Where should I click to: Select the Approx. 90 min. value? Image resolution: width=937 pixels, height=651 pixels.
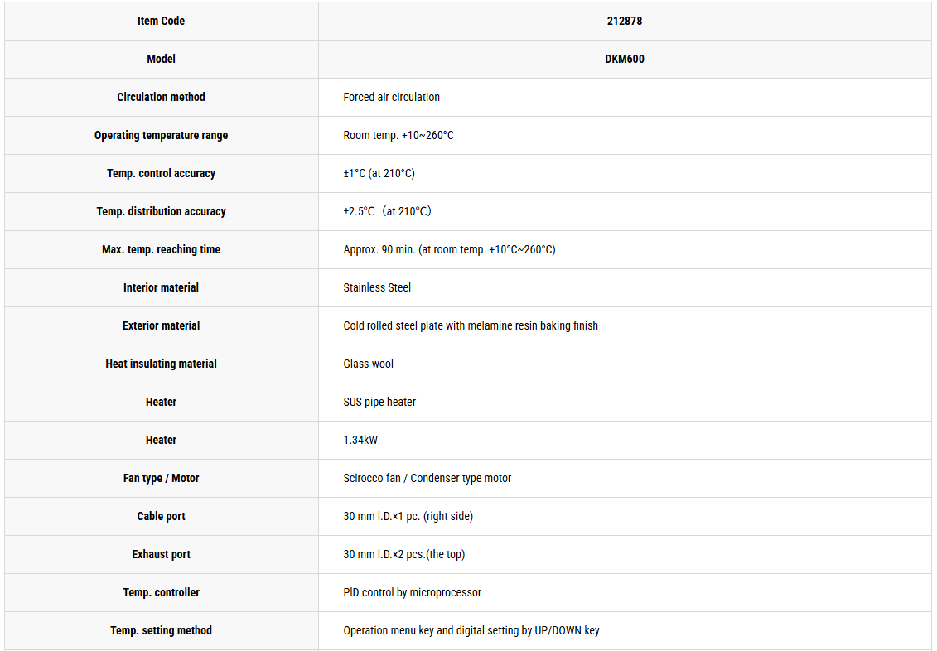coord(449,249)
